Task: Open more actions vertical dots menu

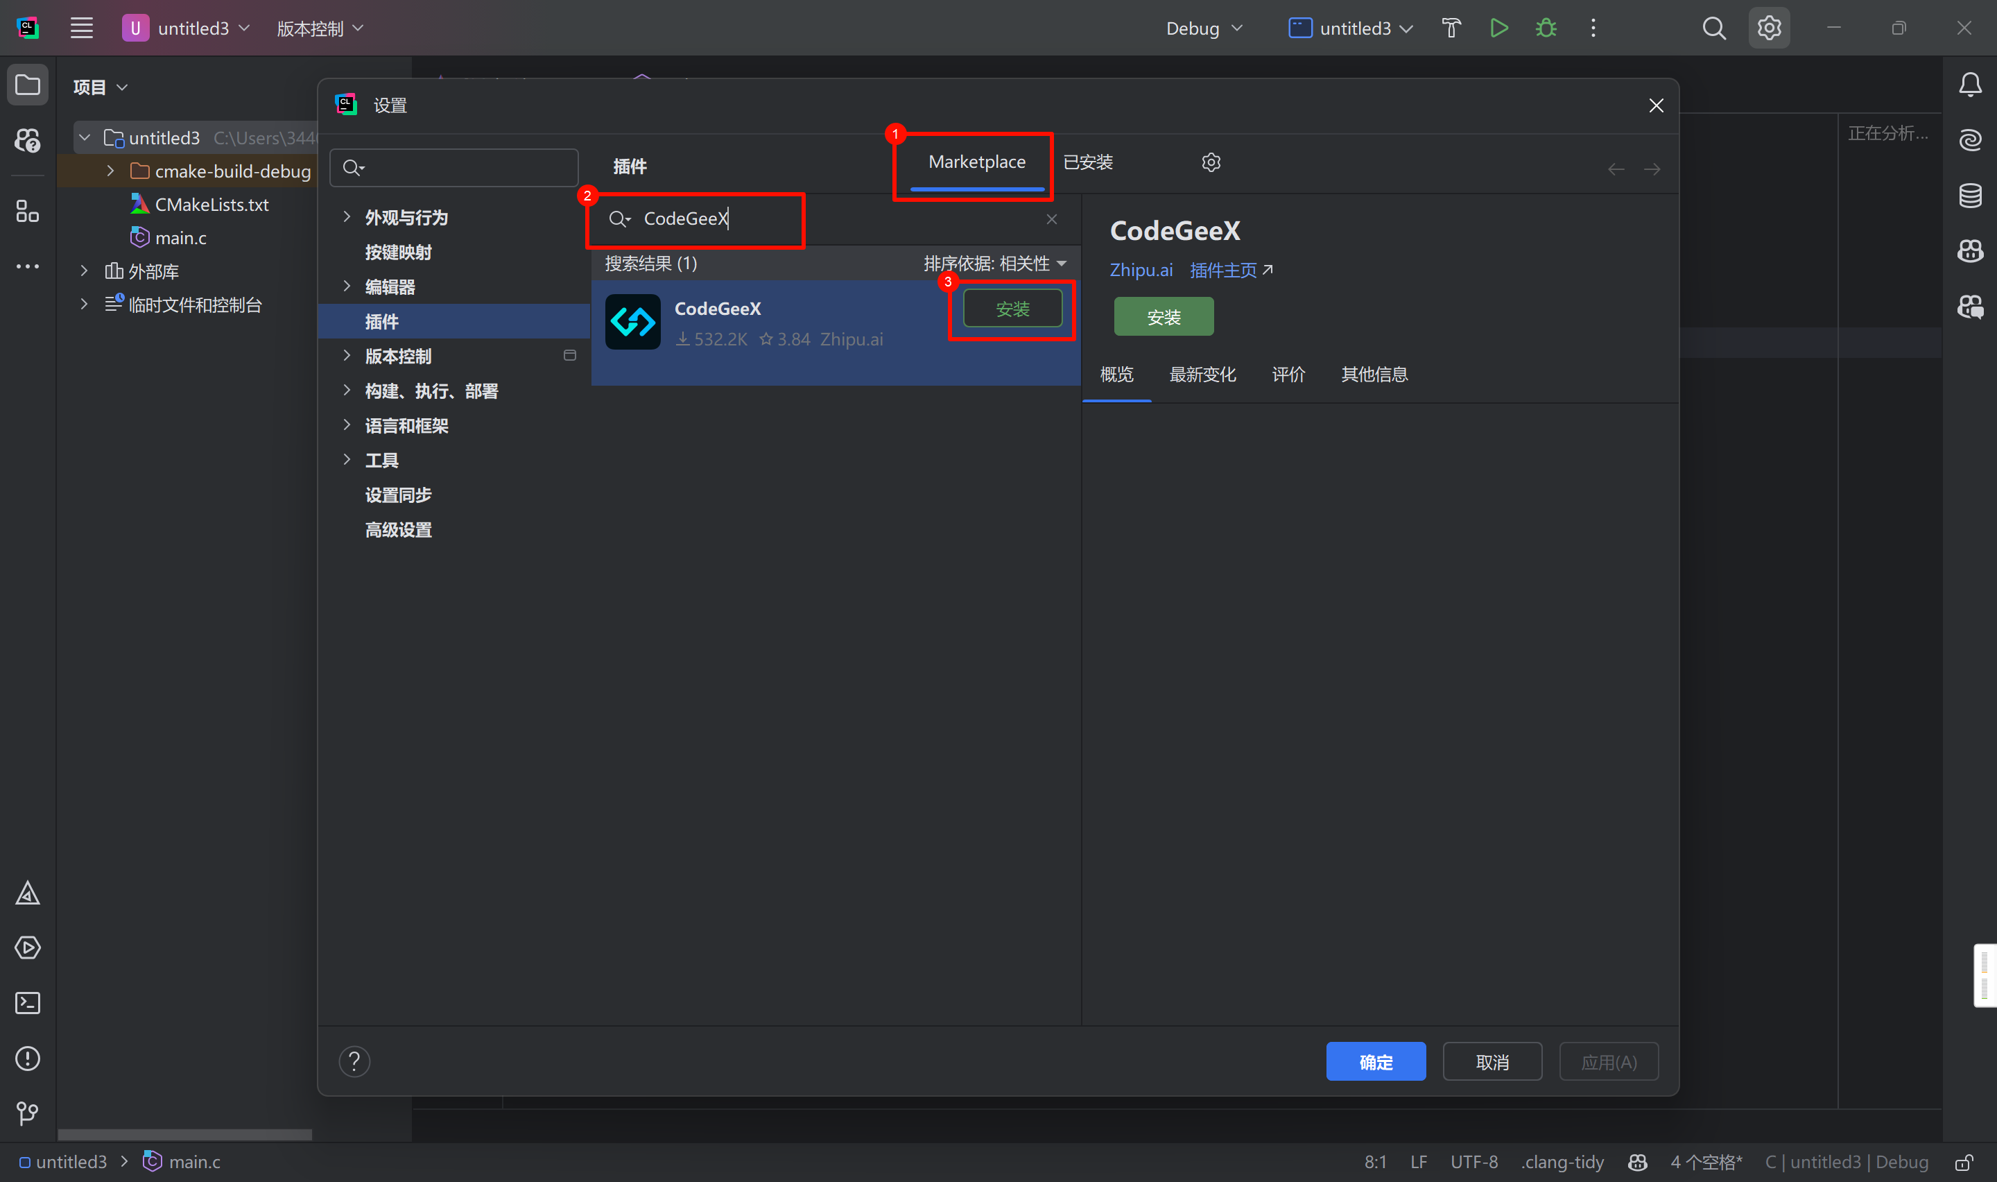Action: point(1593,28)
